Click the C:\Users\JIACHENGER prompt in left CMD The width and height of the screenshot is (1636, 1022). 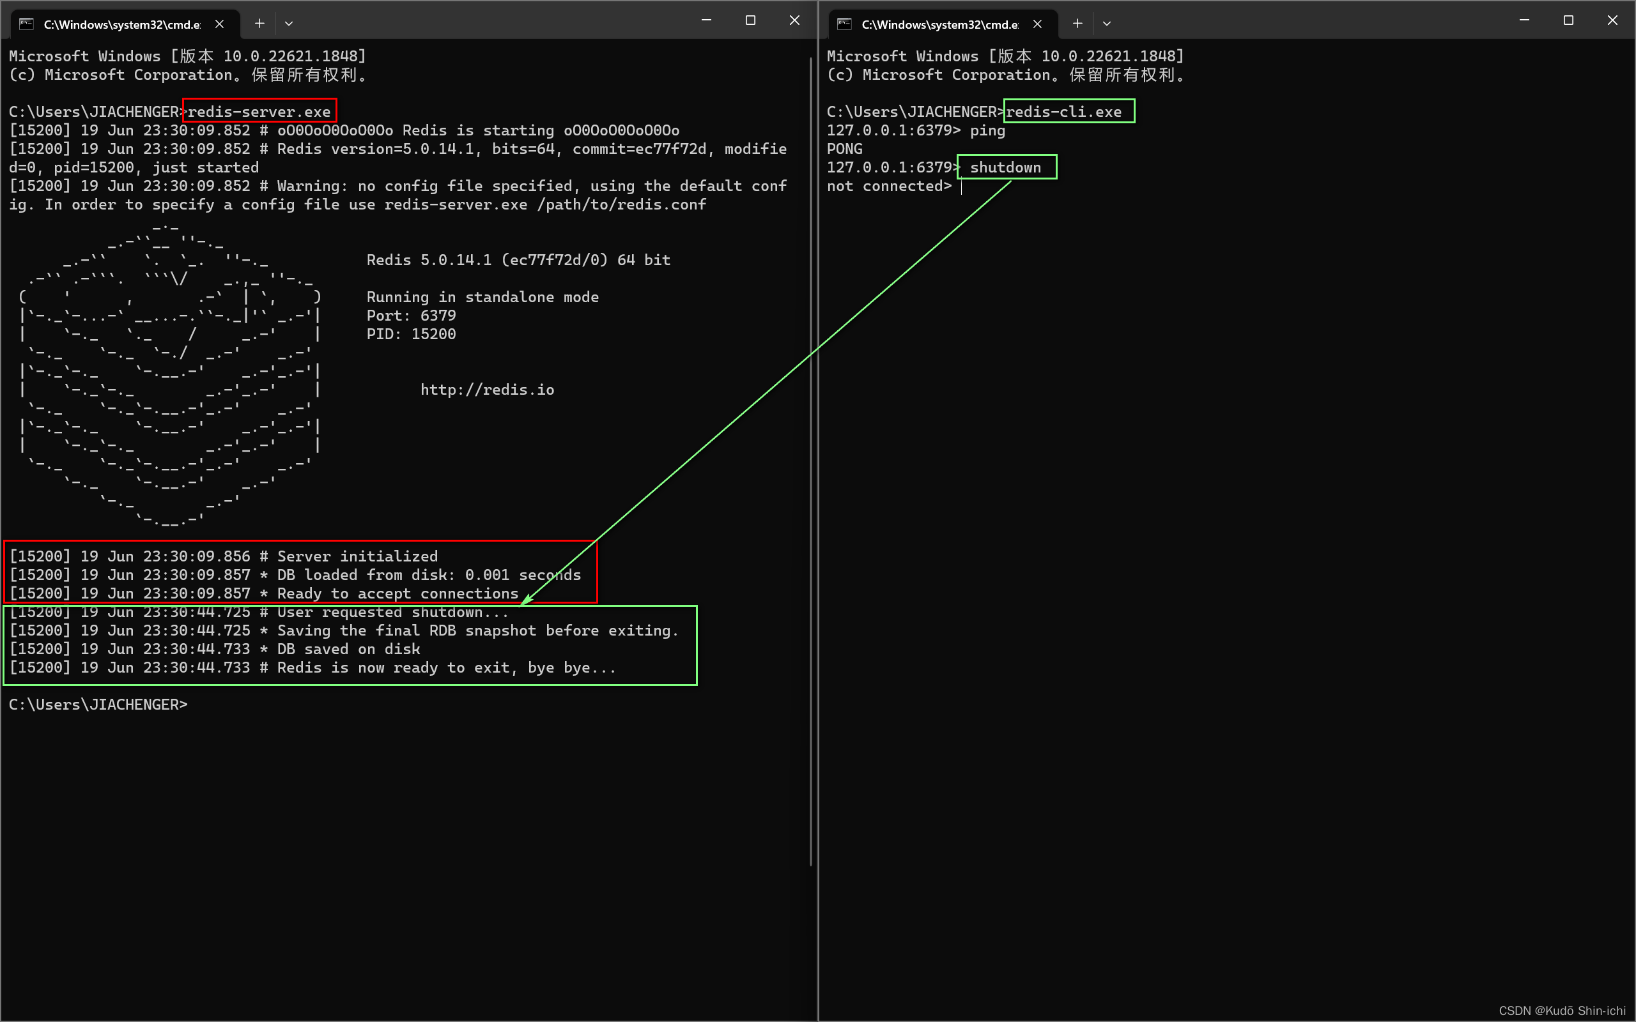click(99, 704)
